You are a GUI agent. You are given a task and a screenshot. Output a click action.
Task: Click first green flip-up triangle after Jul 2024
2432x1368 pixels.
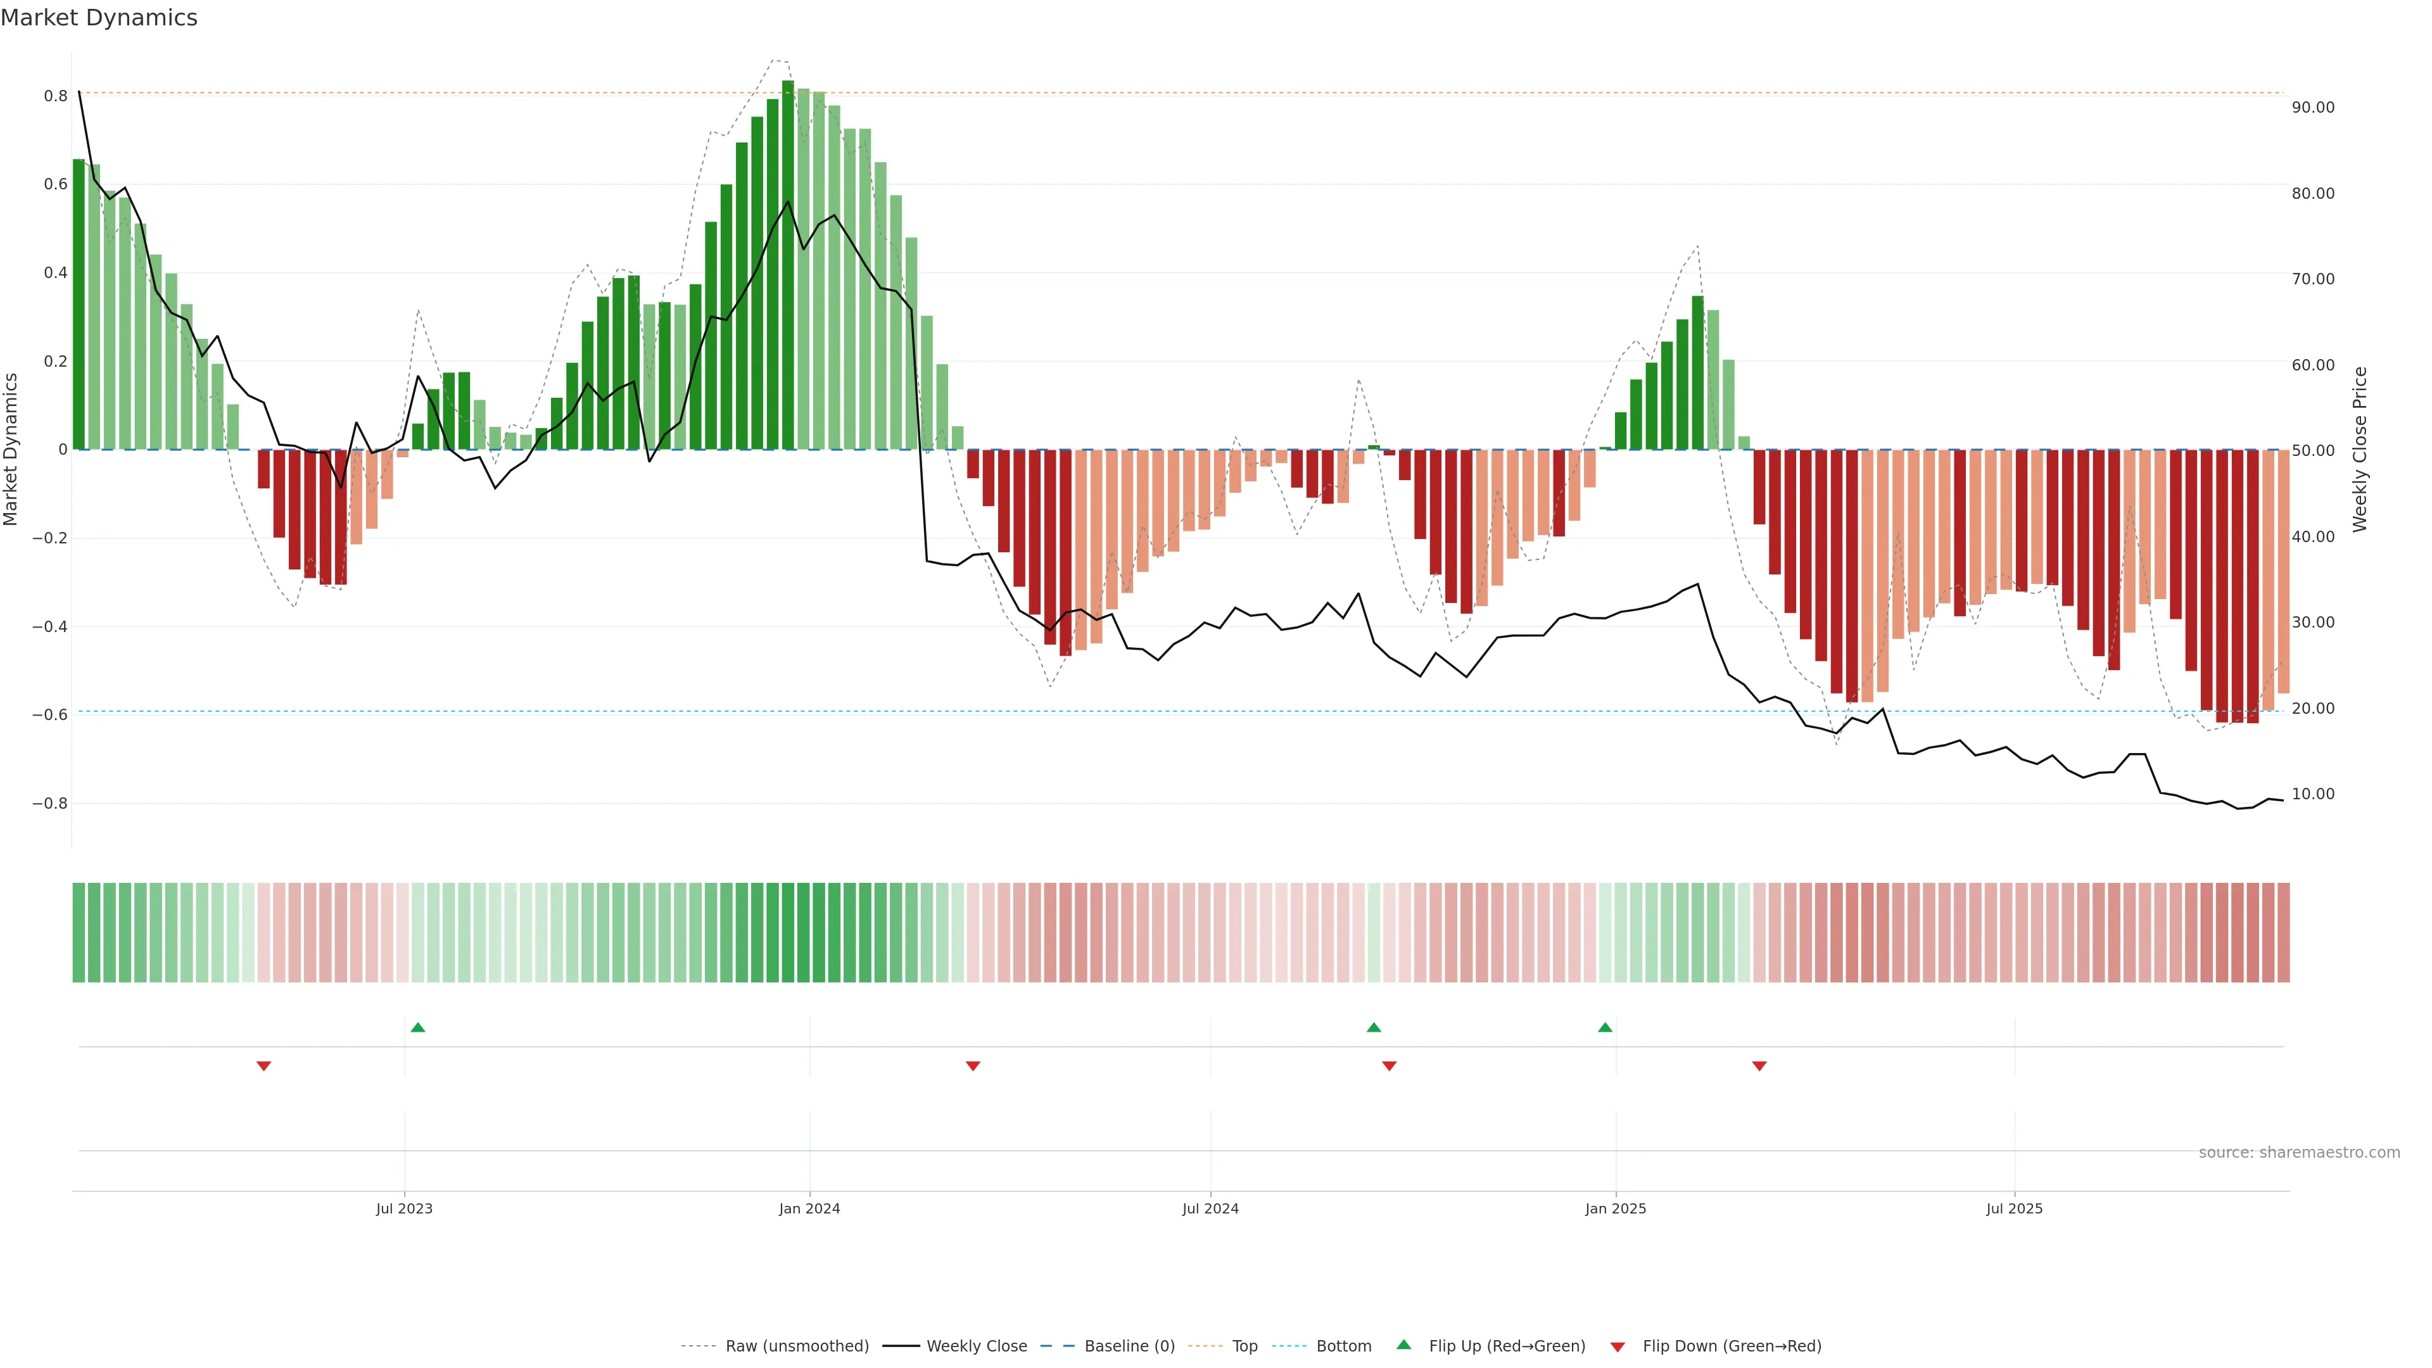pos(1374,1027)
